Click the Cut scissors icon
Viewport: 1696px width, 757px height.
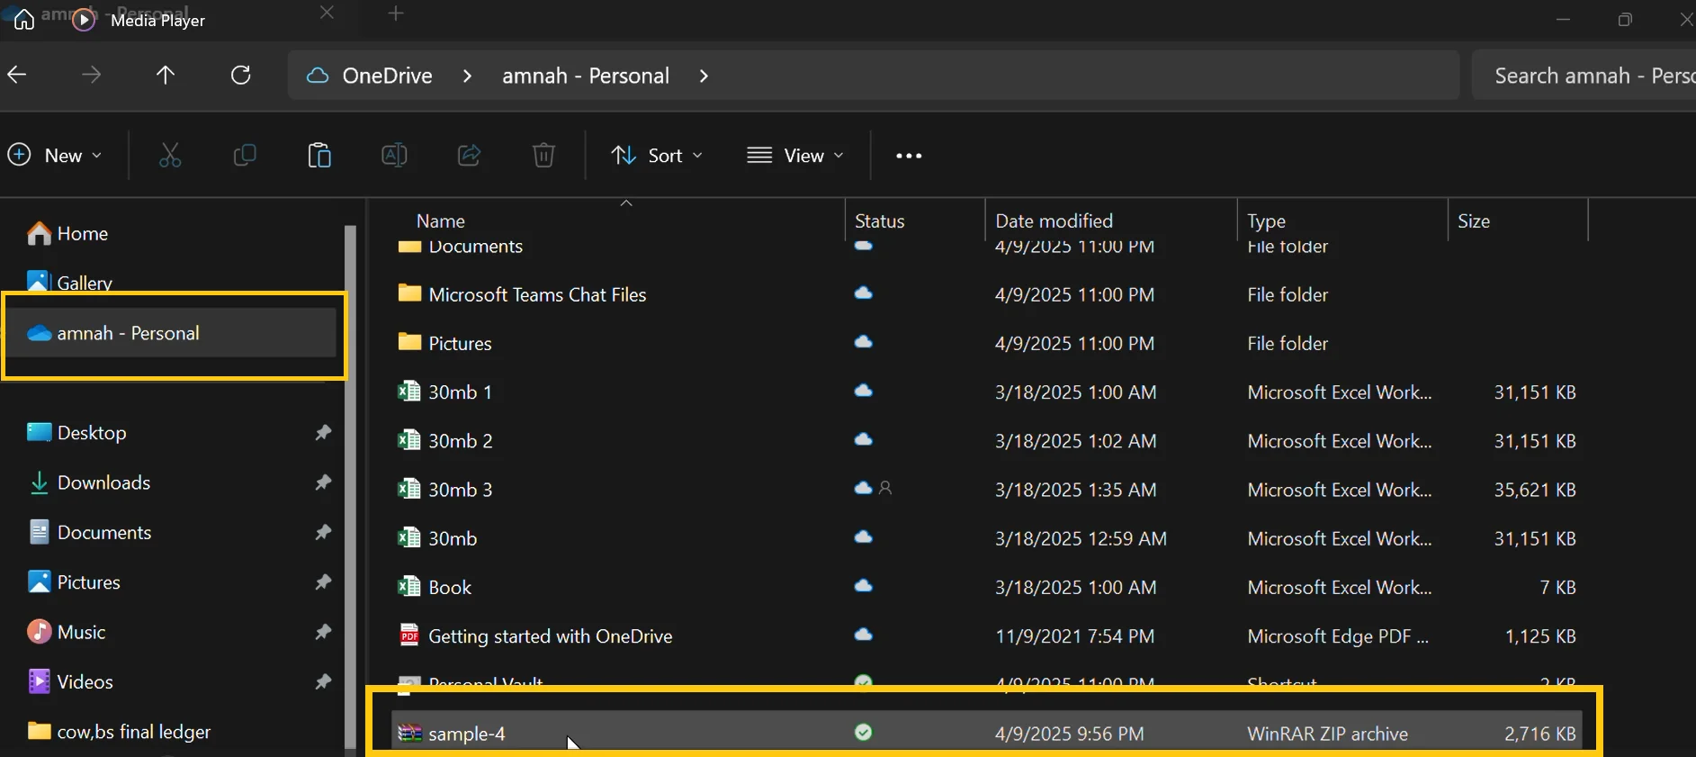(x=170, y=156)
